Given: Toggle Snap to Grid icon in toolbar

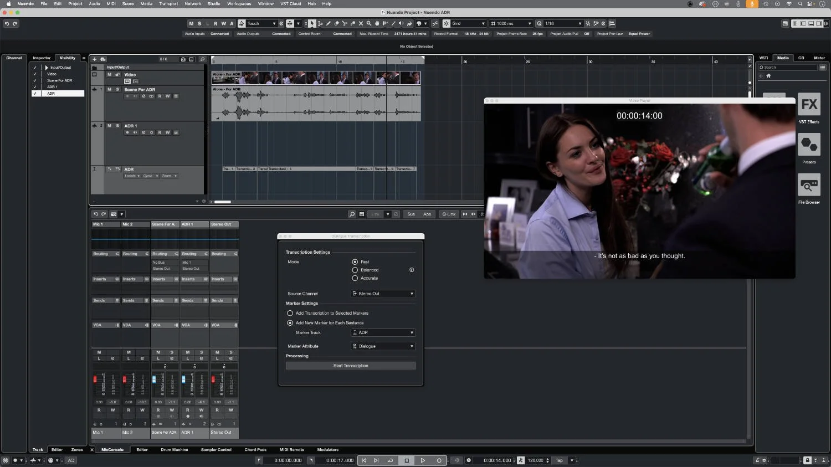Looking at the screenshot, I should (x=447, y=23).
